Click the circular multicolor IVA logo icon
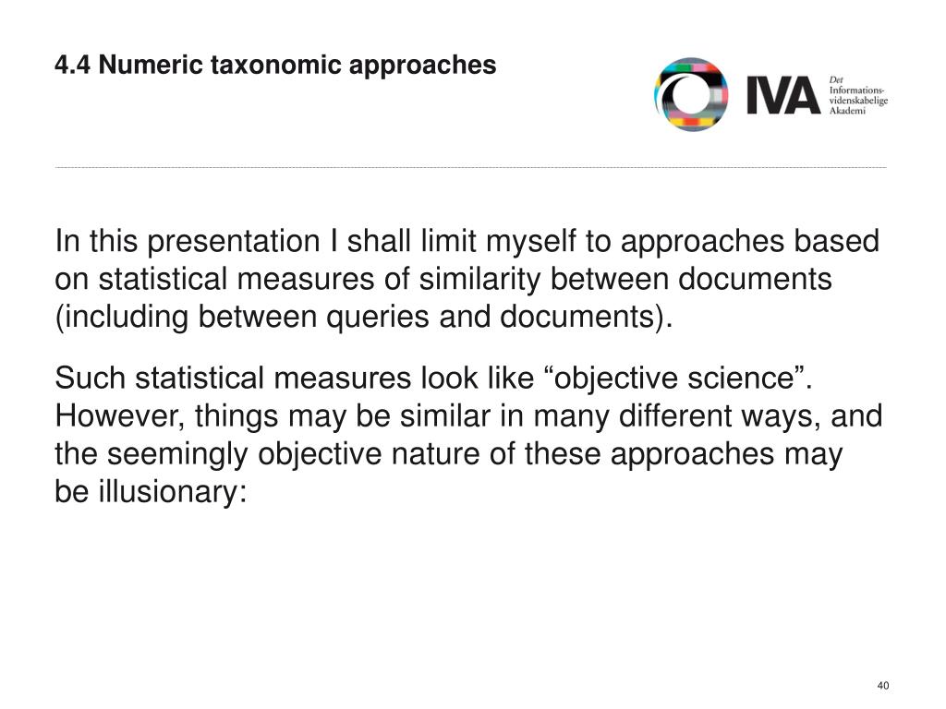The image size is (946, 709). coord(691,95)
